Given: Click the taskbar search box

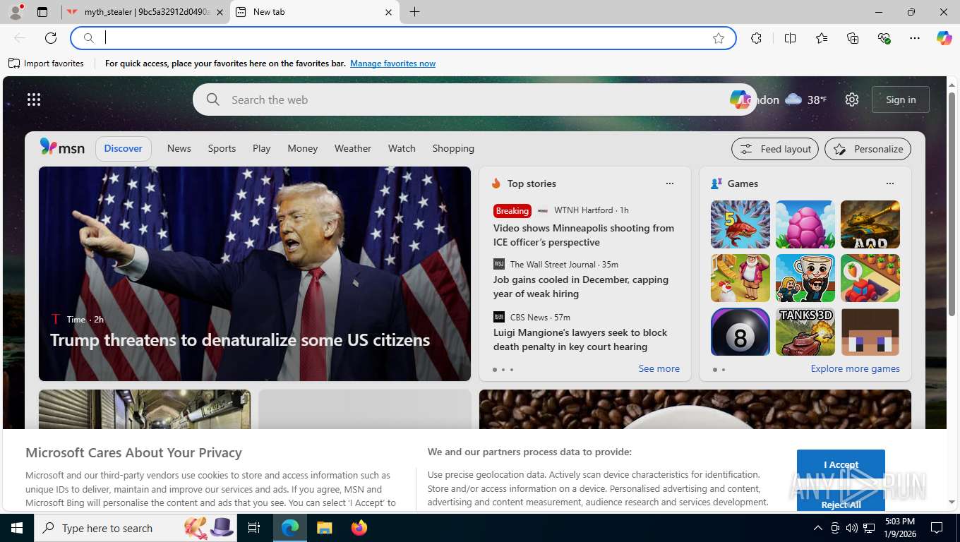Looking at the screenshot, I should (136, 528).
